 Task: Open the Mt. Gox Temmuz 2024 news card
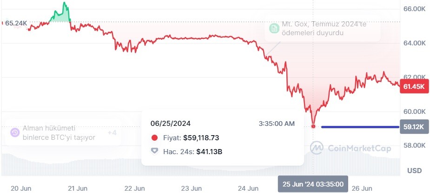click(323, 28)
